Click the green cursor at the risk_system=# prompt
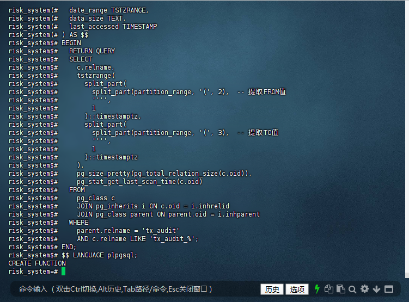409x302 pixels. point(63,272)
